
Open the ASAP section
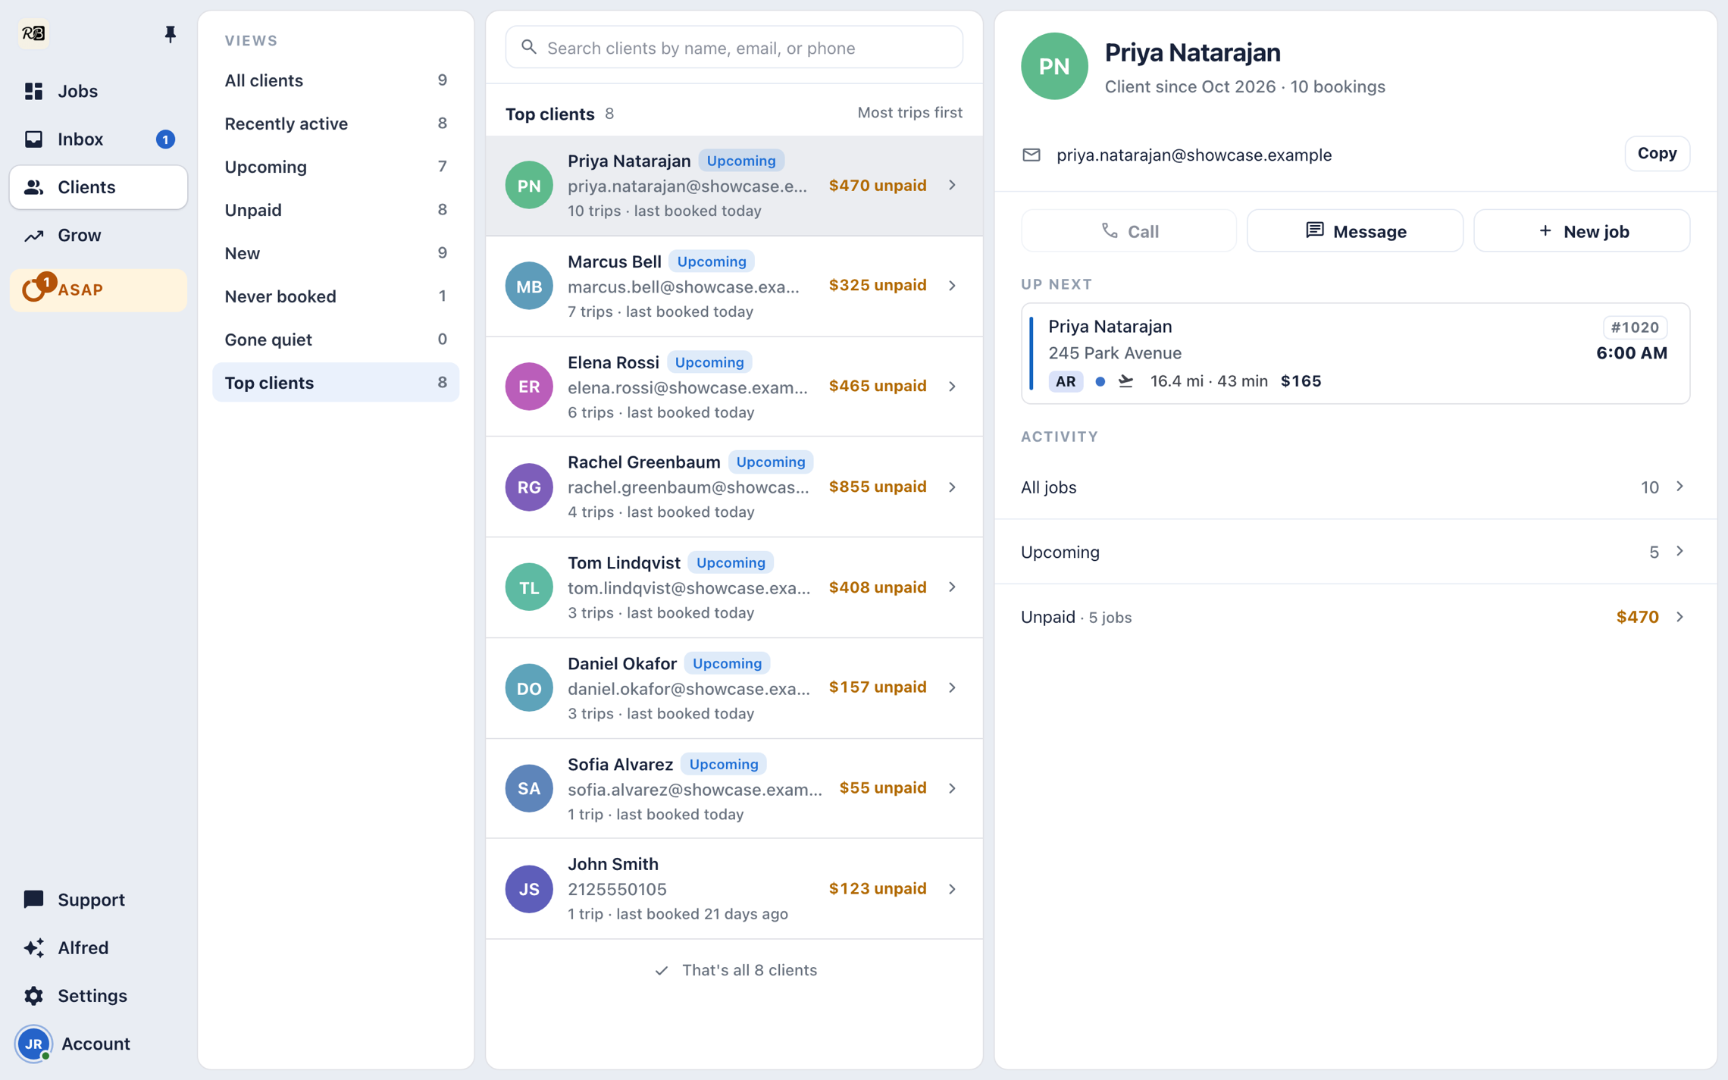pos(98,290)
